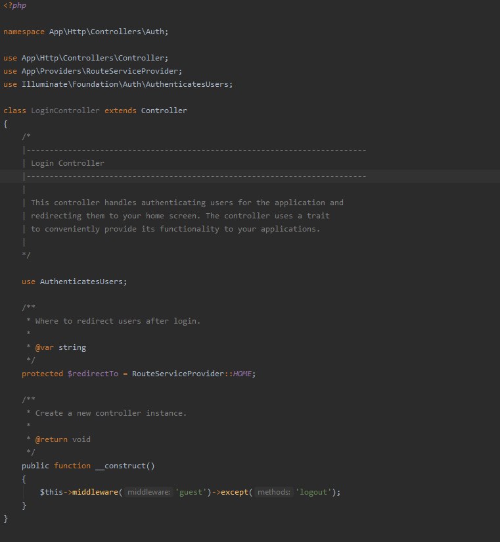Click the $redirectTo variable

tap(93, 374)
